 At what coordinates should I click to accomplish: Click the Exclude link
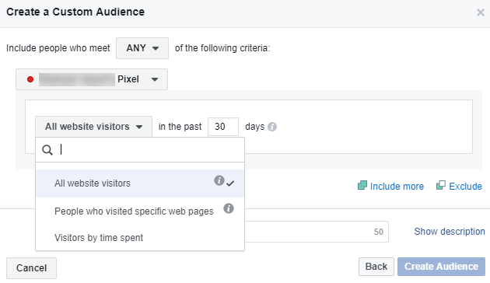click(x=465, y=187)
